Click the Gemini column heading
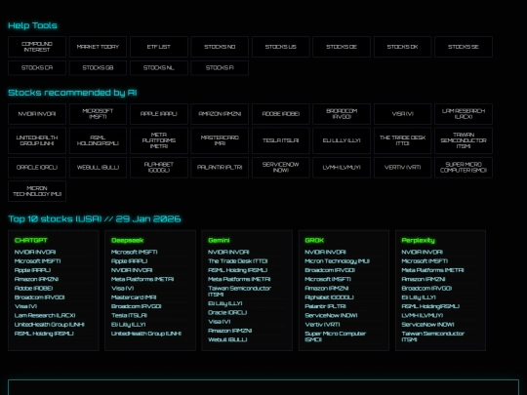The height and width of the screenshot is (395, 527). click(x=219, y=241)
